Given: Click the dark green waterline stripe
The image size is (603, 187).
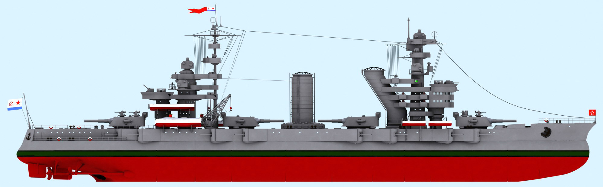Looking at the screenshot, I should pyautogui.click(x=302, y=154).
